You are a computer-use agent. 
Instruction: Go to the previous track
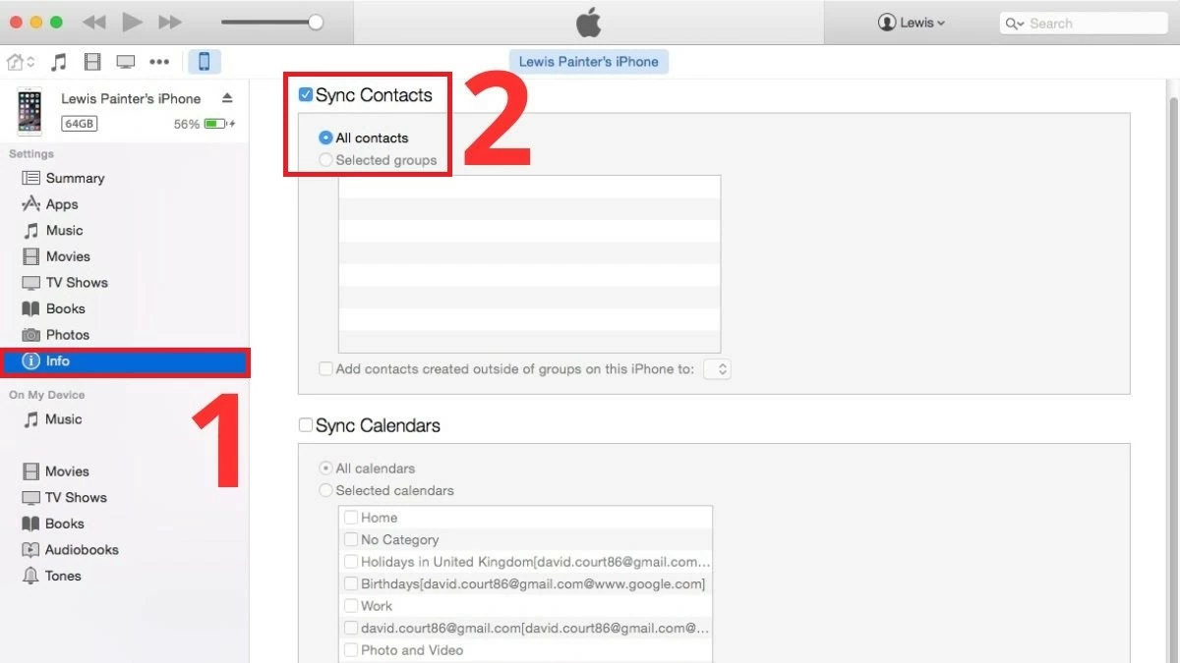pos(93,22)
